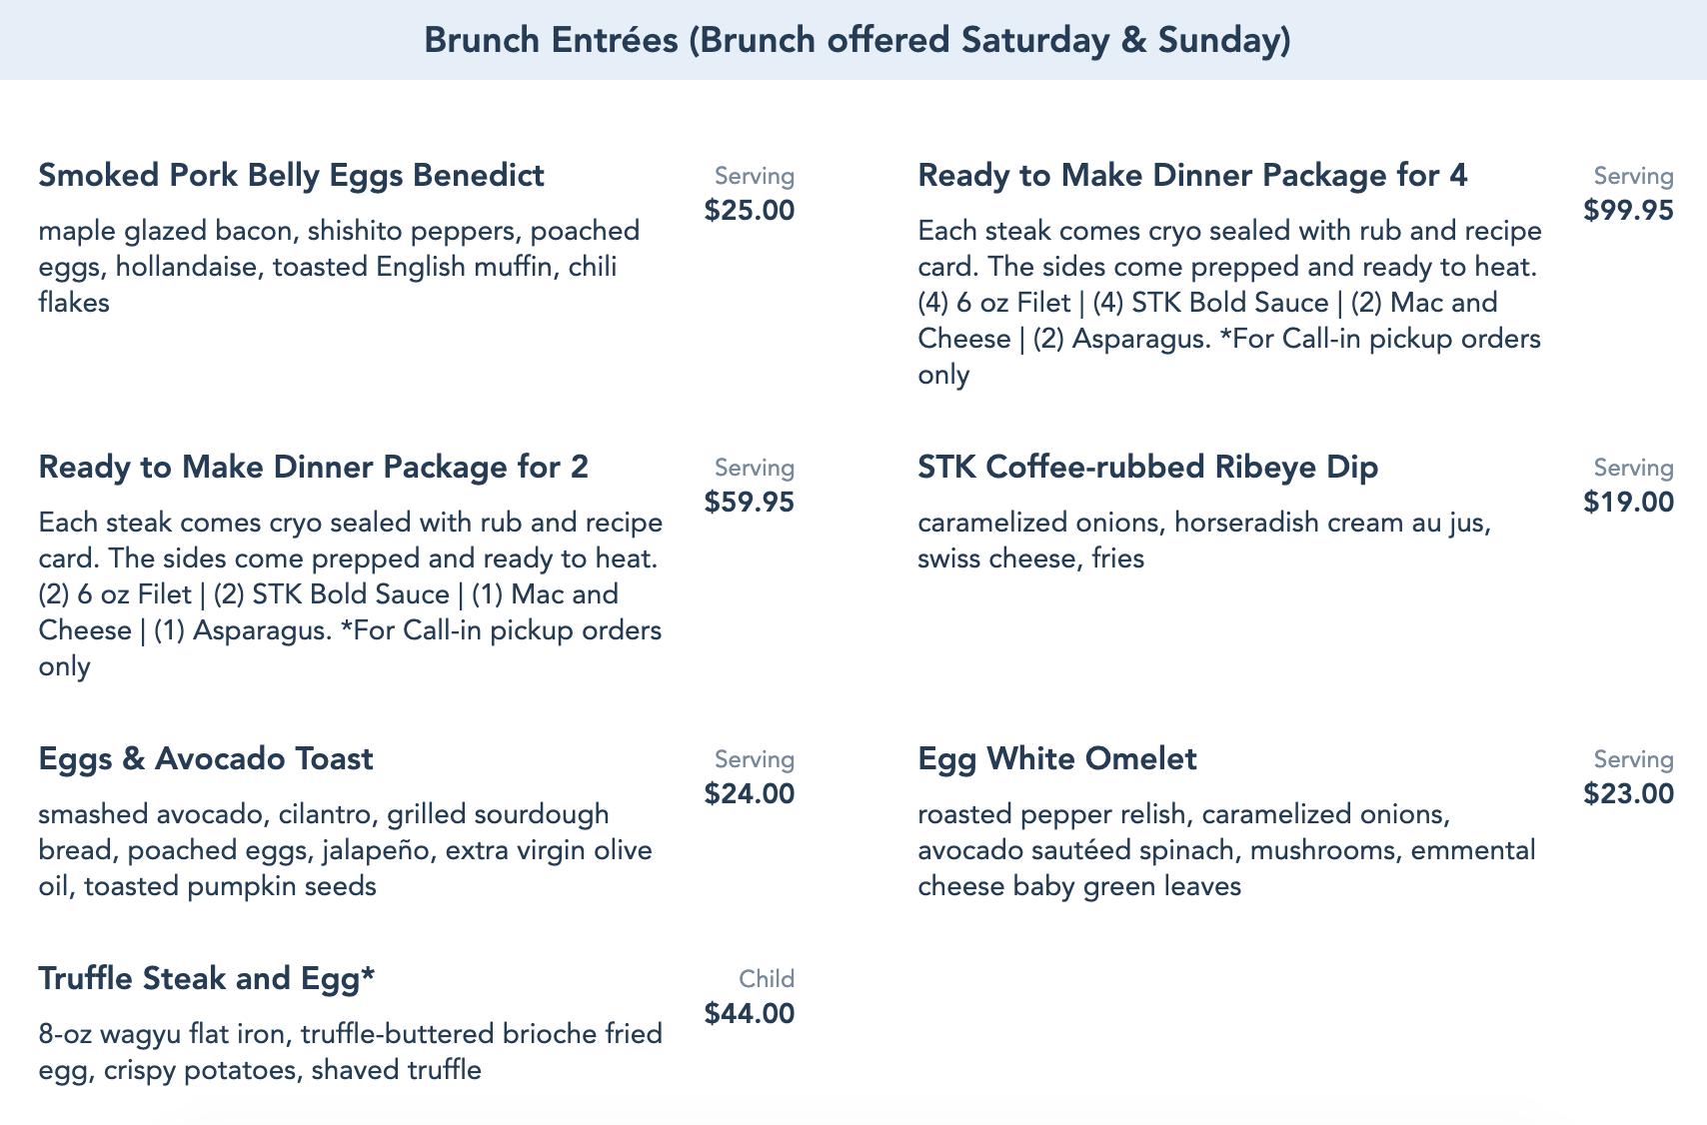Select Smoked Pork Belly Eggs Benedict title
The image size is (1707, 1125).
point(291,176)
